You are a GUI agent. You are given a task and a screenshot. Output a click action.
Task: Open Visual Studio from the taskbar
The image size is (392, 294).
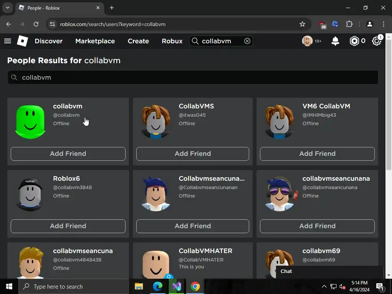pos(176,286)
